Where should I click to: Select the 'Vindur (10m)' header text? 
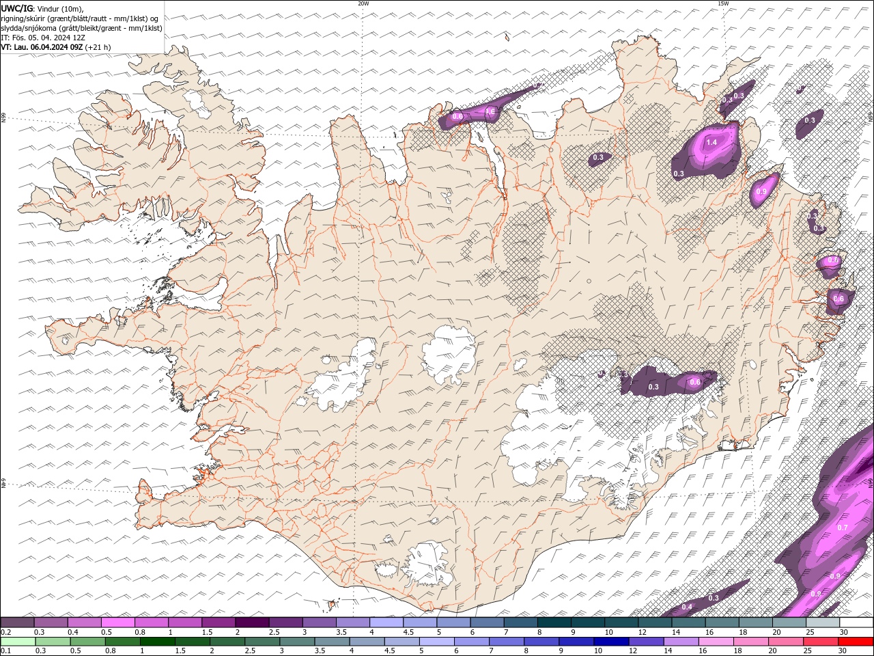point(59,8)
